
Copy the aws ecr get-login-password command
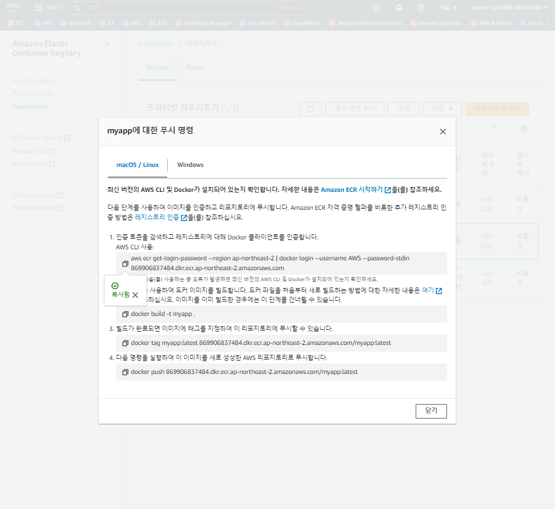pyautogui.click(x=125, y=264)
